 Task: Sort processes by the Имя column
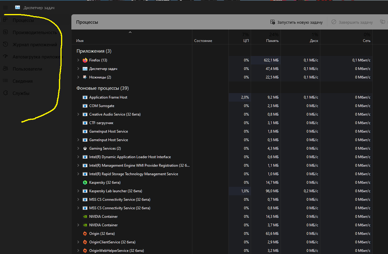[80, 41]
